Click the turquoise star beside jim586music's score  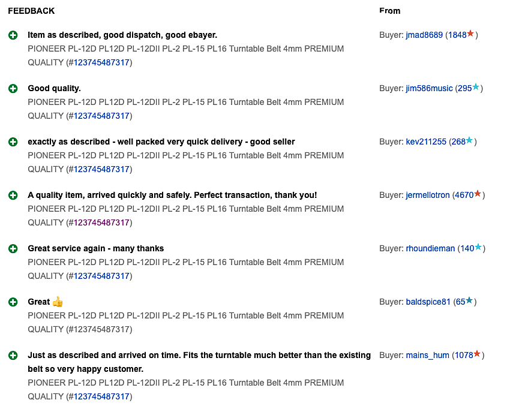pyautogui.click(x=476, y=88)
